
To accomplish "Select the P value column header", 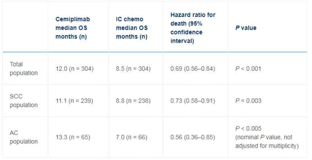I will tap(246, 28).
